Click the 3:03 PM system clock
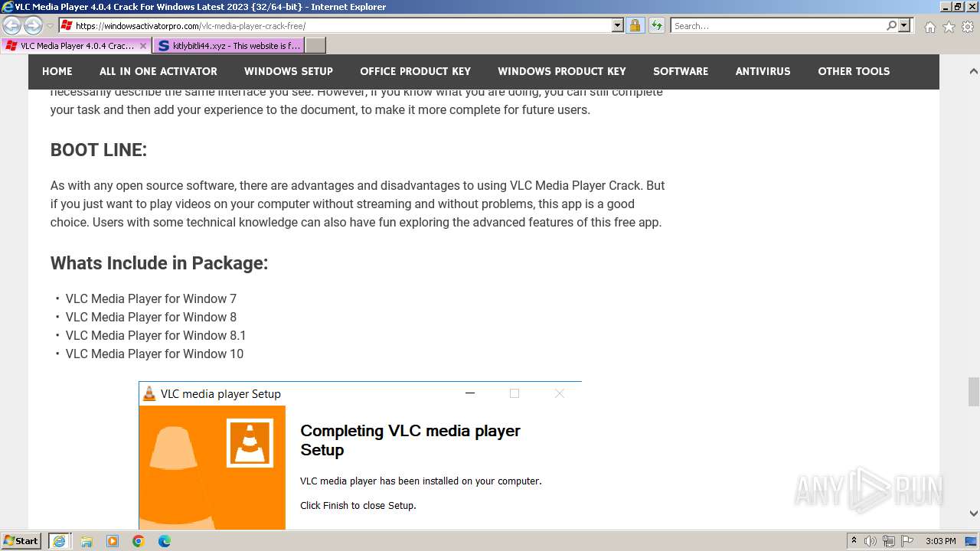 pyautogui.click(x=941, y=541)
